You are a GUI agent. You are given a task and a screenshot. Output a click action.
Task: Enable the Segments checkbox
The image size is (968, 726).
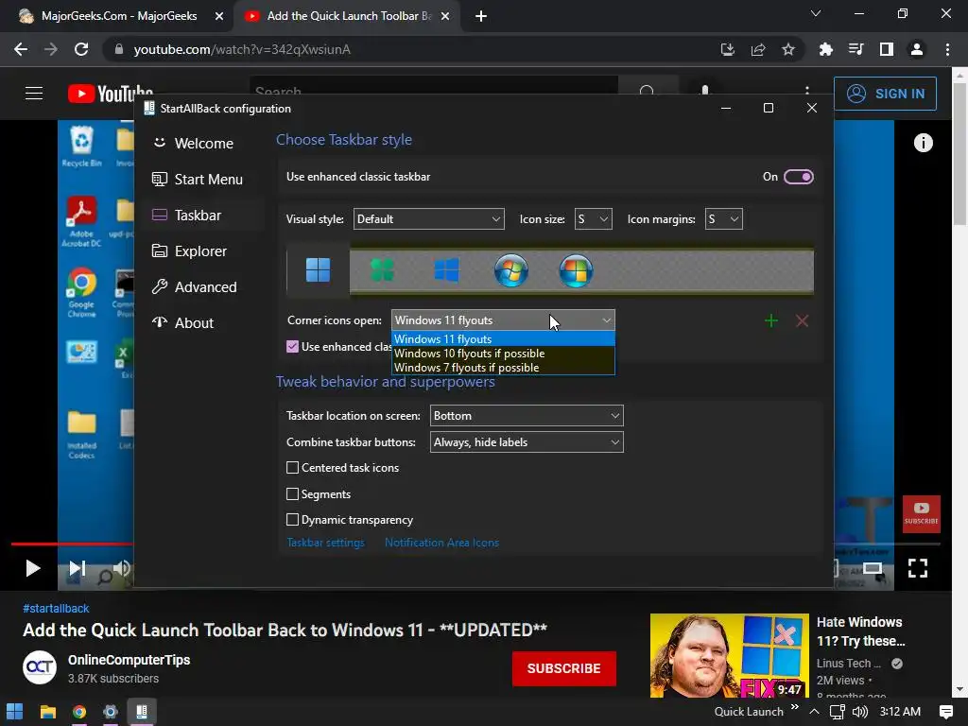pyautogui.click(x=293, y=493)
